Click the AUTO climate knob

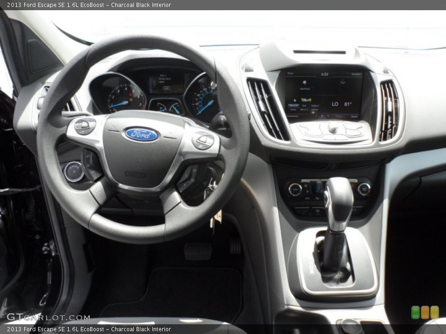295,189
